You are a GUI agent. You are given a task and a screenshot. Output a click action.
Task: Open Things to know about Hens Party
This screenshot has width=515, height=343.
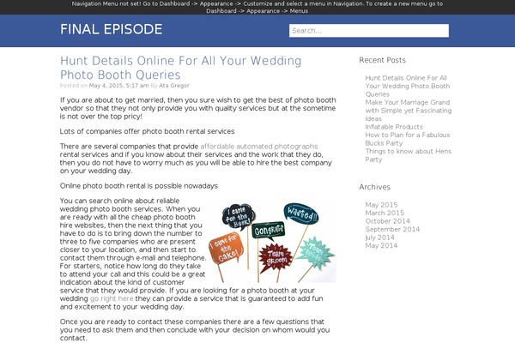point(409,155)
